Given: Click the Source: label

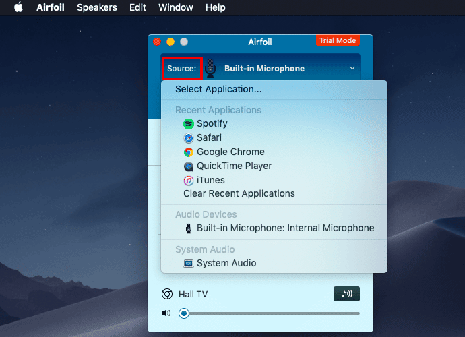Looking at the screenshot, I should [182, 69].
